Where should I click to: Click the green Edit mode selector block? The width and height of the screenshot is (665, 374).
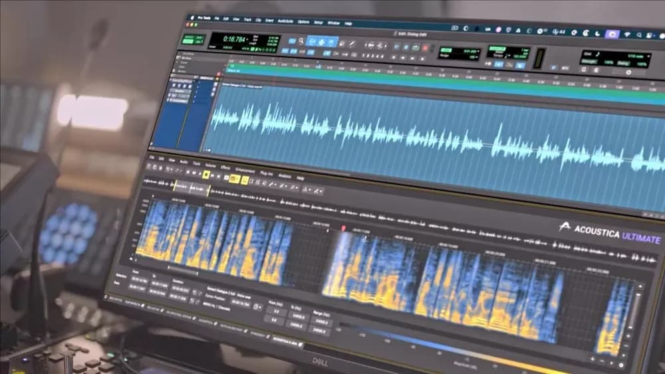tap(193, 40)
